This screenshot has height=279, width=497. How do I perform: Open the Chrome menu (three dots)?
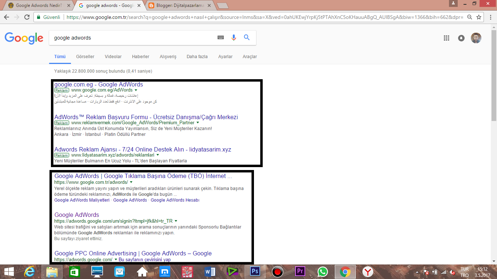click(490, 17)
